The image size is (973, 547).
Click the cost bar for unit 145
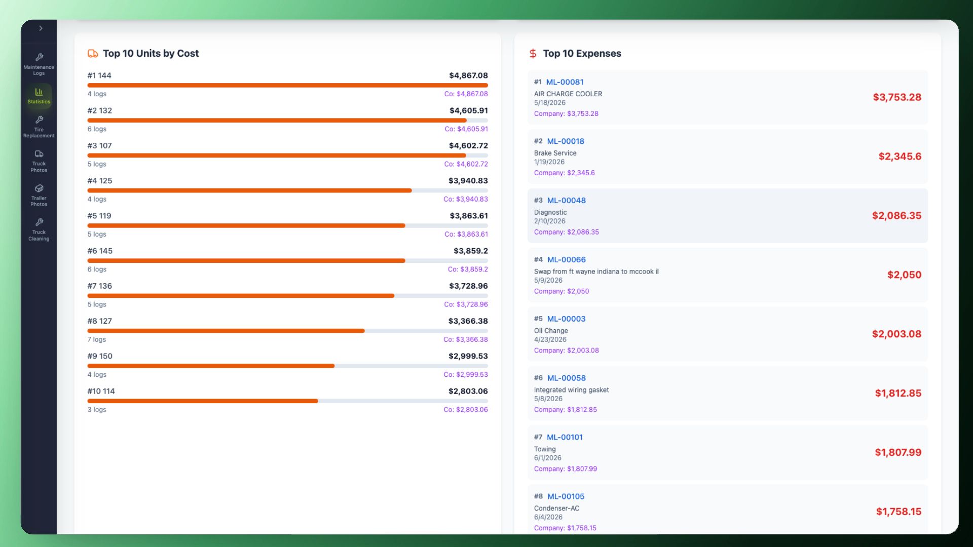pyautogui.click(x=287, y=261)
